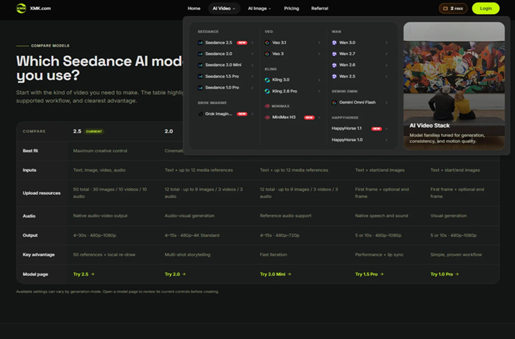Click the arrow after Try 2.0 Mini
Image resolution: width=515 pixels, height=339 pixels.
tap(289, 274)
